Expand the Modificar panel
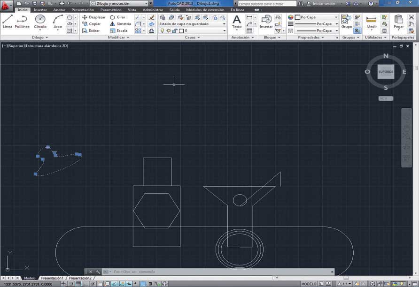Image resolution: width=419 pixels, height=287 pixels. coord(118,38)
